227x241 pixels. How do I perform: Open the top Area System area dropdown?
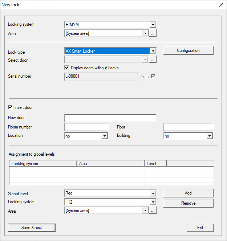145,33
